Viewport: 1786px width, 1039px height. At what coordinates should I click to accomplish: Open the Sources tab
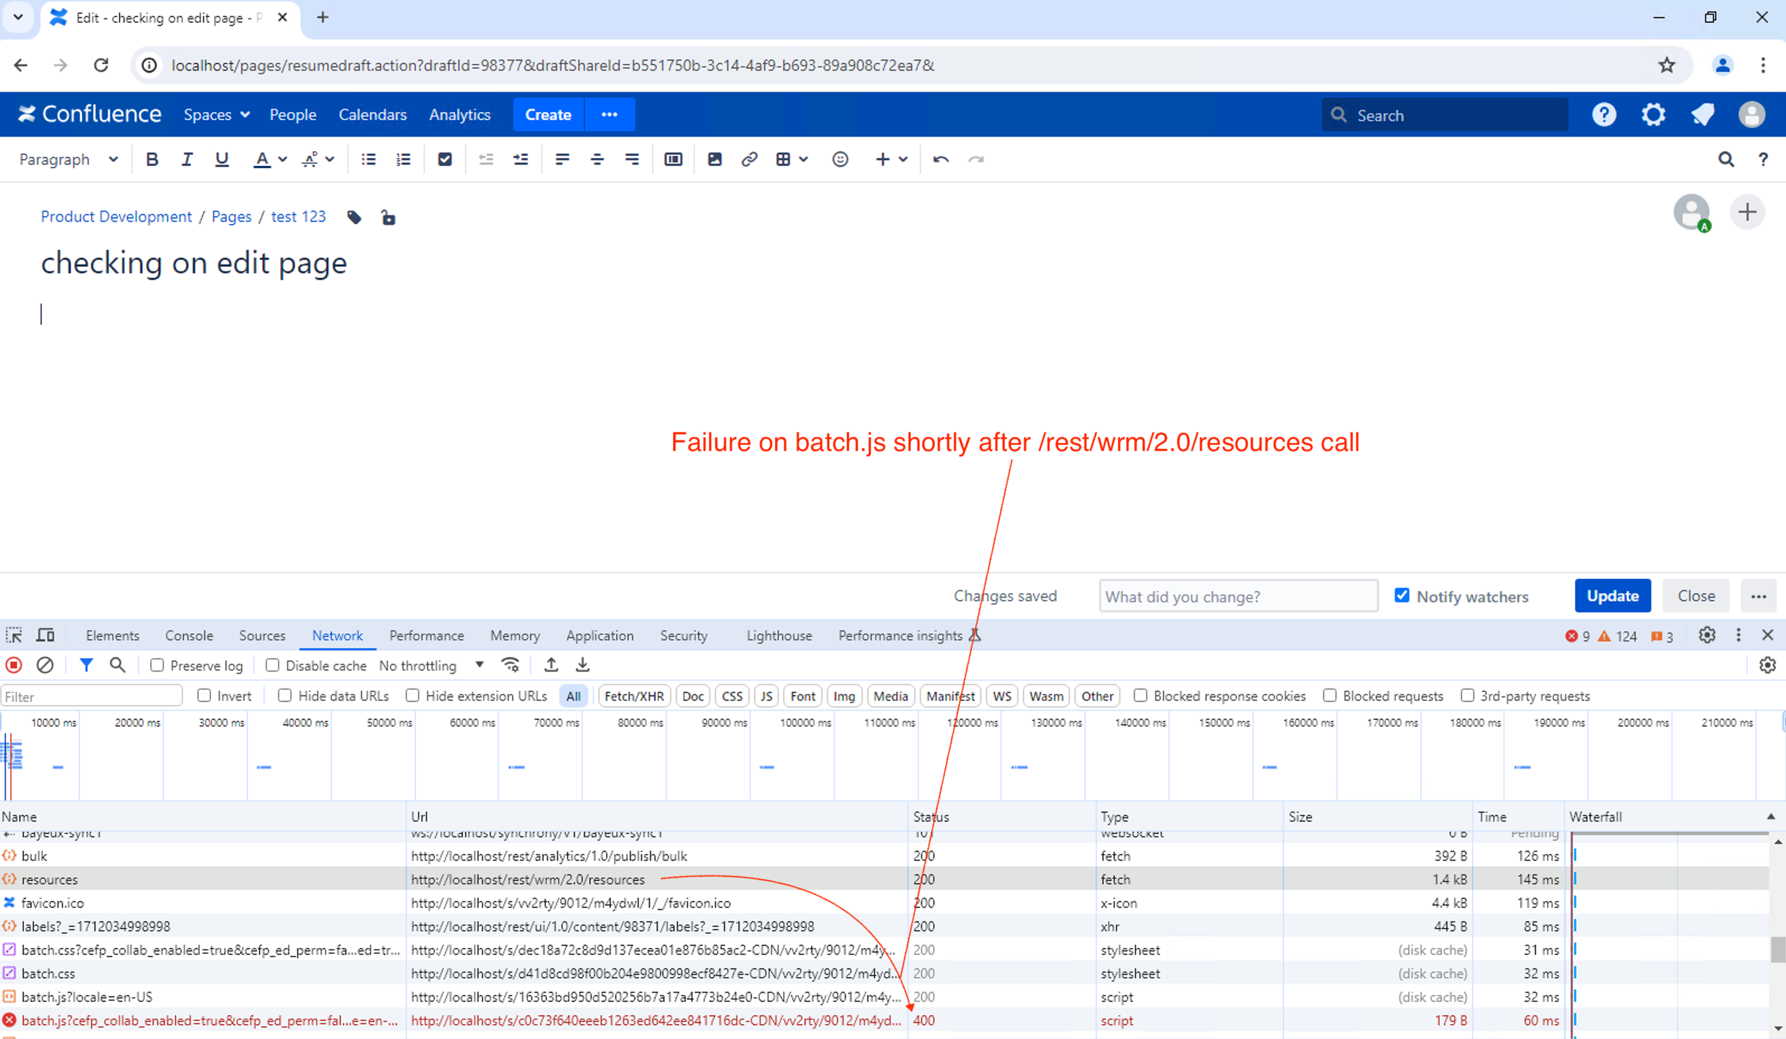(x=262, y=636)
